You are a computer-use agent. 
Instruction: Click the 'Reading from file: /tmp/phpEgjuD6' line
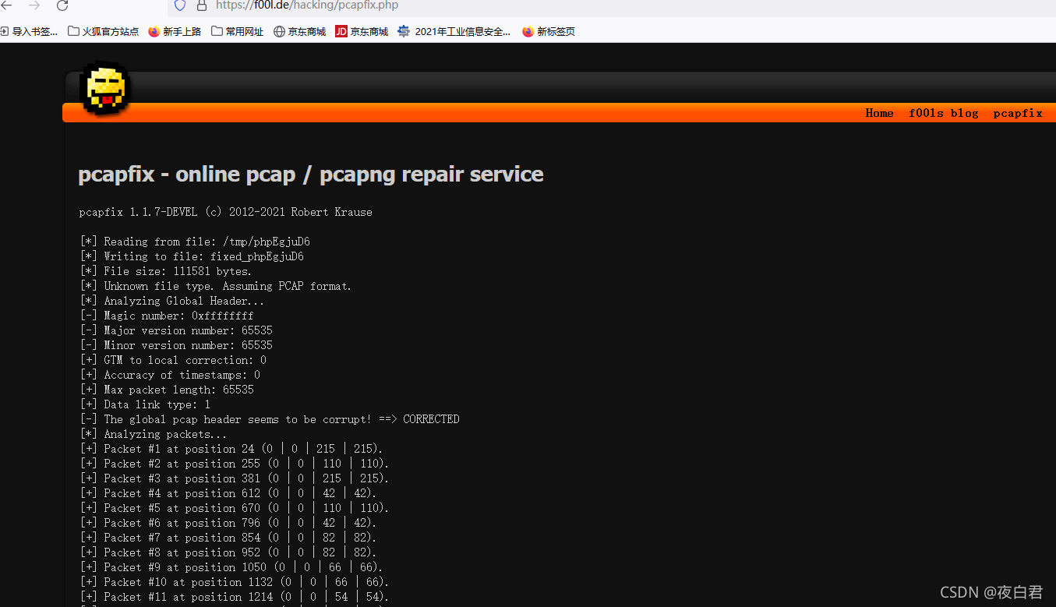(196, 242)
